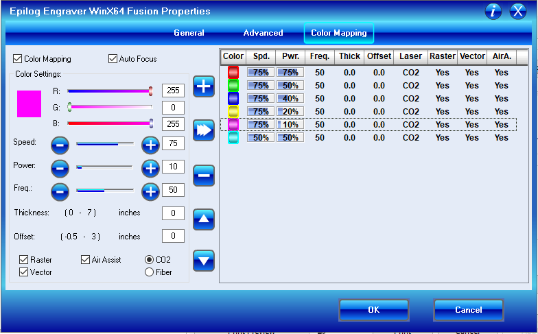This screenshot has height=334, width=538.
Task: Click the B color slider
Action: [x=110, y=123]
